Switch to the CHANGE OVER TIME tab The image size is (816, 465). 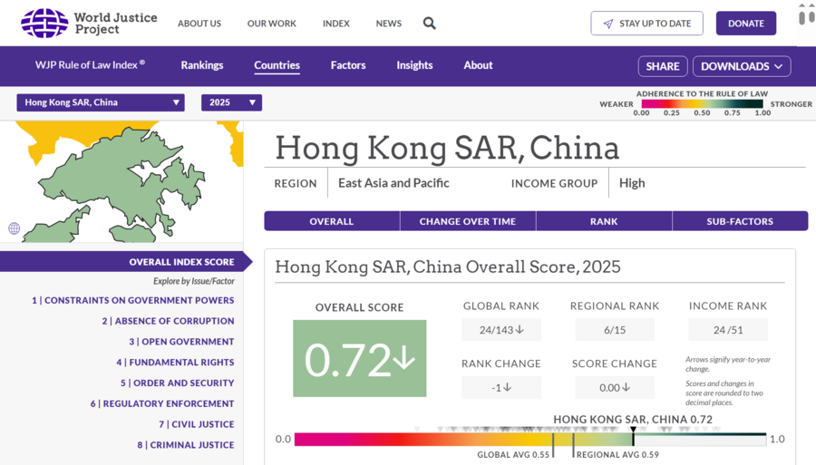point(468,221)
